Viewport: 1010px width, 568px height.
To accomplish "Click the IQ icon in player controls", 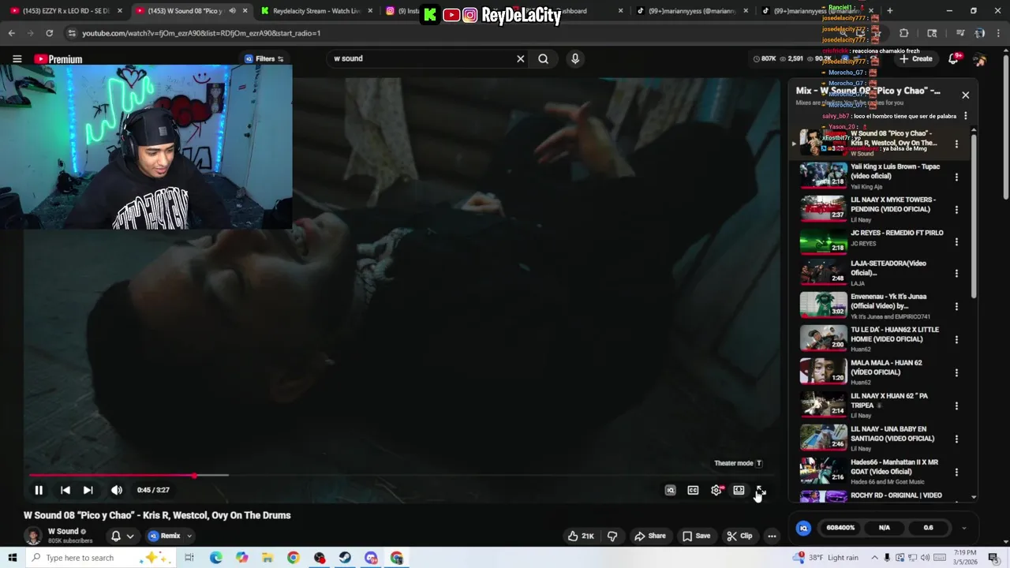I will click(670, 490).
